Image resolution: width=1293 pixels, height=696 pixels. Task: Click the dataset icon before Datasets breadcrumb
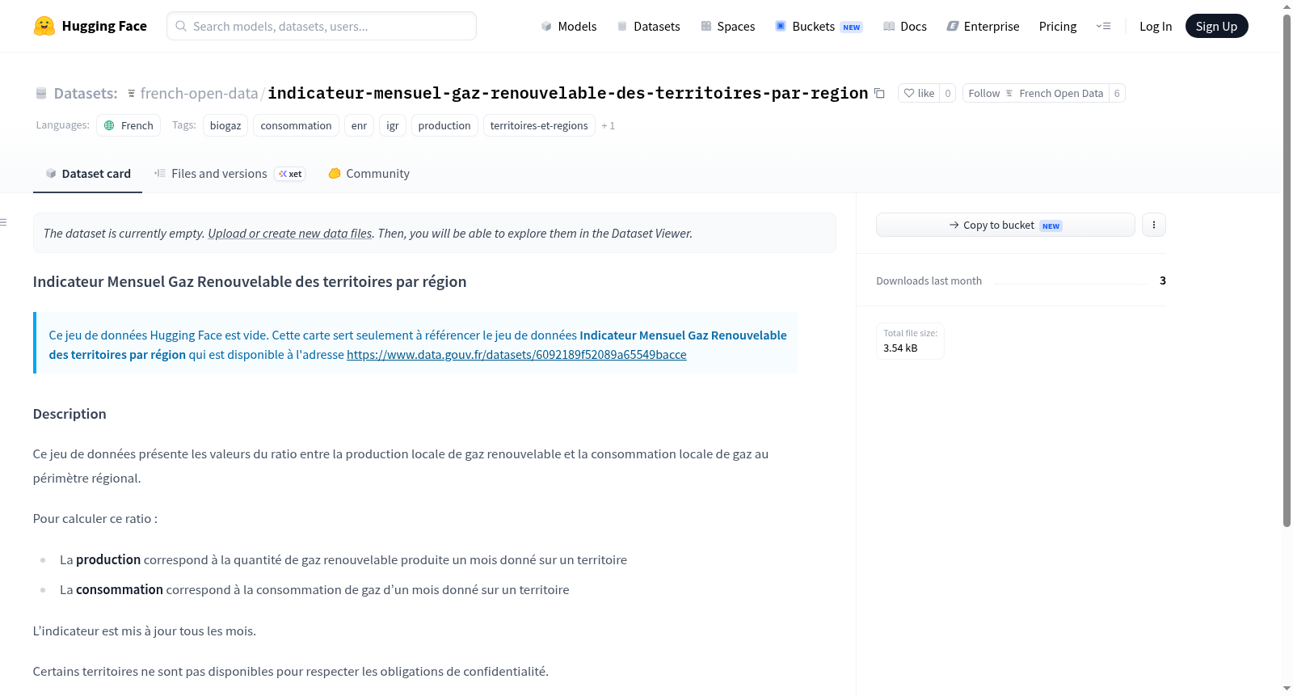(41, 93)
